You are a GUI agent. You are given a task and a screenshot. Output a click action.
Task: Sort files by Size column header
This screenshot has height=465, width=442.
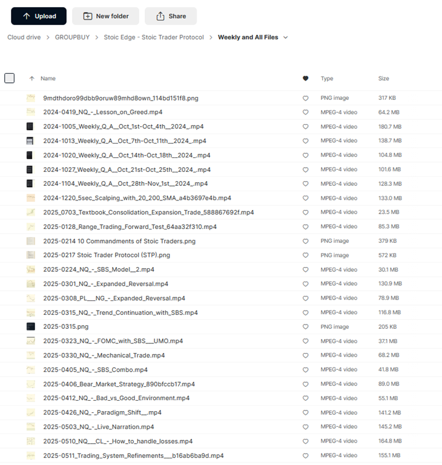pyautogui.click(x=384, y=79)
